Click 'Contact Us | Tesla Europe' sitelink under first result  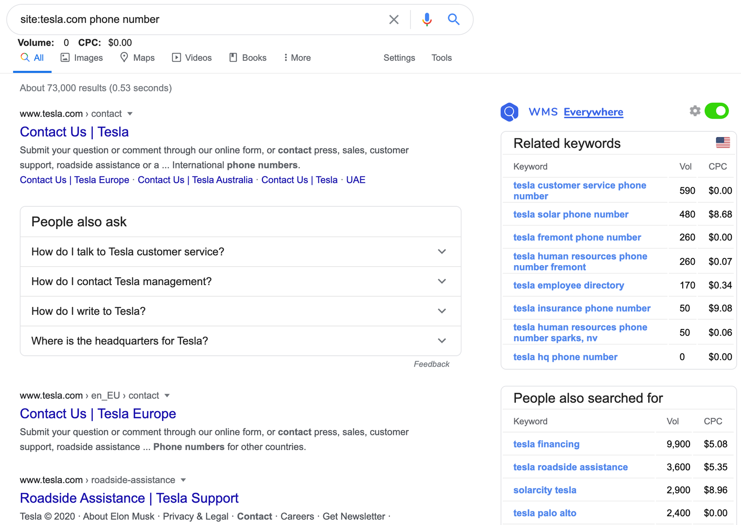(74, 180)
